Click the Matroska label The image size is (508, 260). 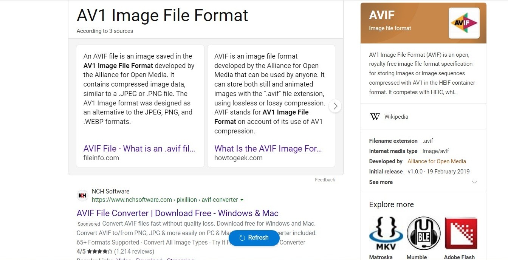pos(381,257)
